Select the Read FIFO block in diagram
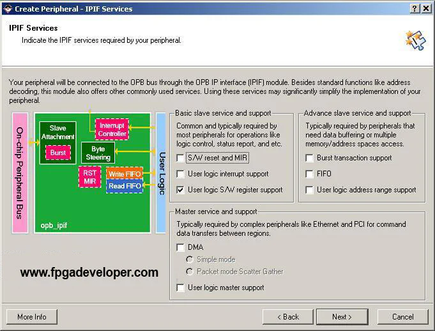435x331 pixels. tap(125, 186)
